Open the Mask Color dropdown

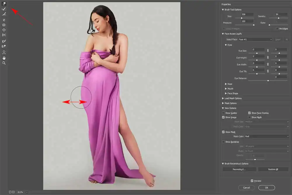point(267,136)
